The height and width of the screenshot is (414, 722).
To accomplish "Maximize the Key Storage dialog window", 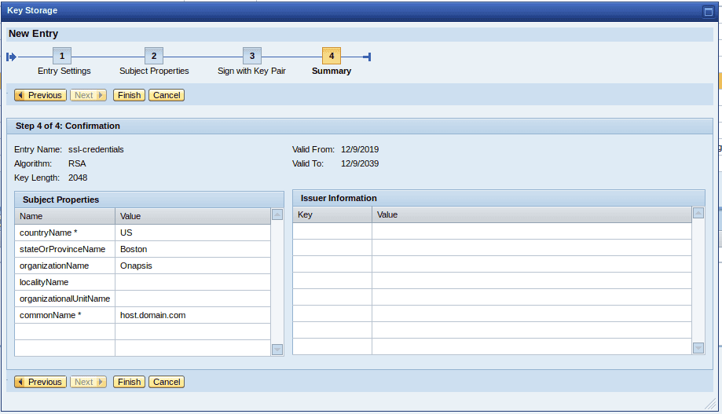I will click(x=708, y=11).
